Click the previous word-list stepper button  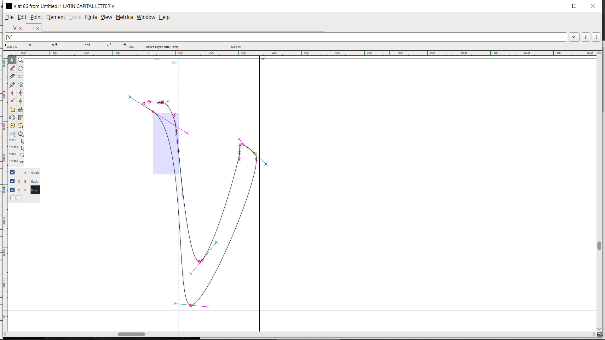tap(586, 37)
